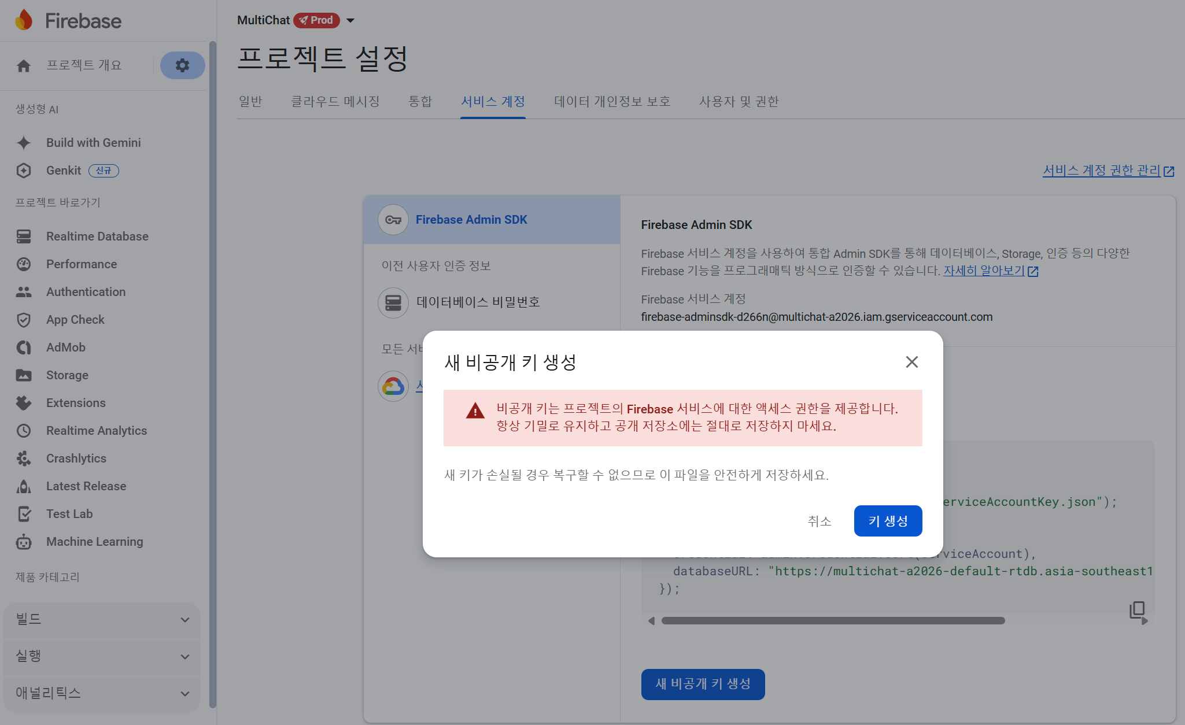Select Build with Gemini sparkle item

click(x=93, y=143)
